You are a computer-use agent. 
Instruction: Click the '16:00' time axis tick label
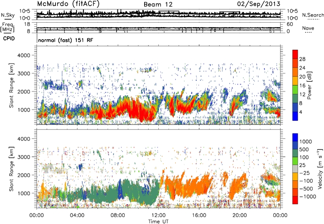199,216
